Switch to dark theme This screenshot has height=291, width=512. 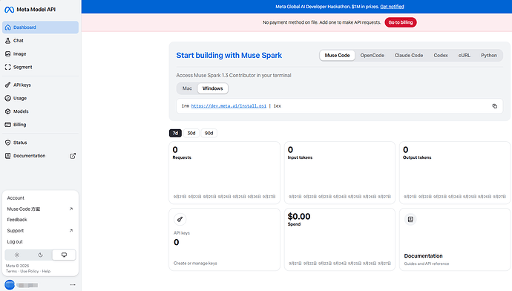point(41,255)
